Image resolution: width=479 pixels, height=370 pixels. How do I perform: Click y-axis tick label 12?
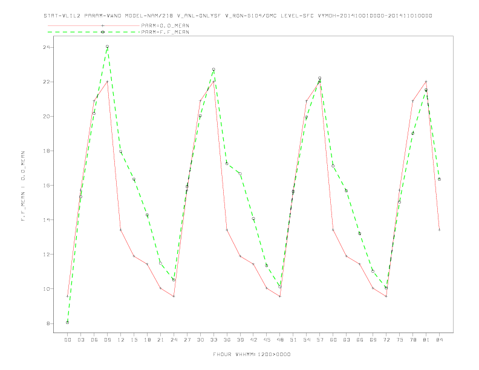[46, 255]
